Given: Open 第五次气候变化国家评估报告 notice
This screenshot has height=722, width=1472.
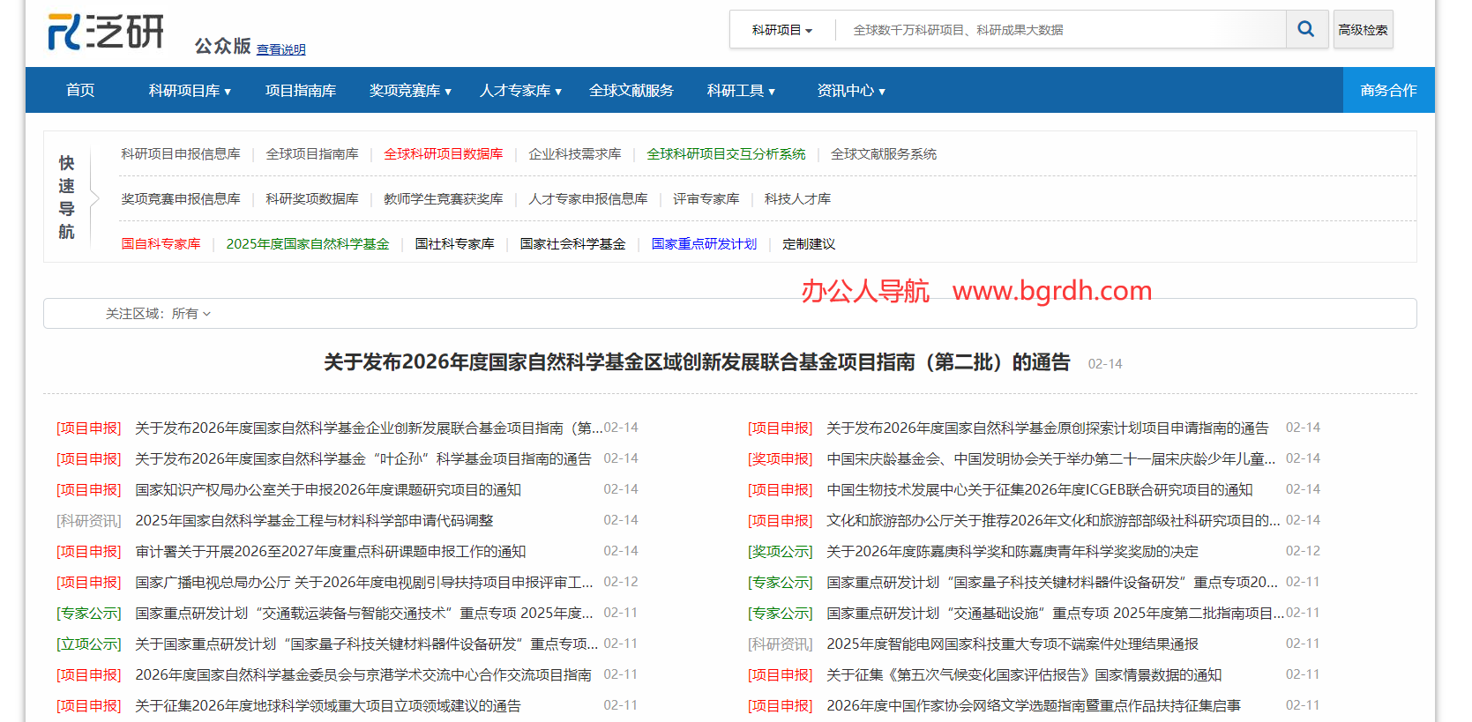Looking at the screenshot, I should click(x=1024, y=675).
